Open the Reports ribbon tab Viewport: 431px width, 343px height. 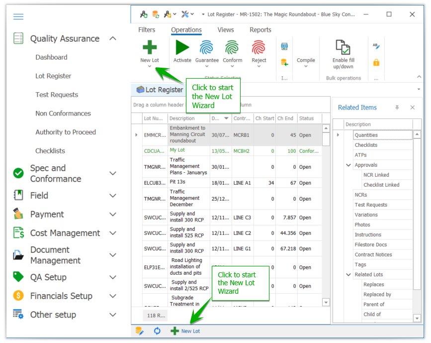pos(260,30)
